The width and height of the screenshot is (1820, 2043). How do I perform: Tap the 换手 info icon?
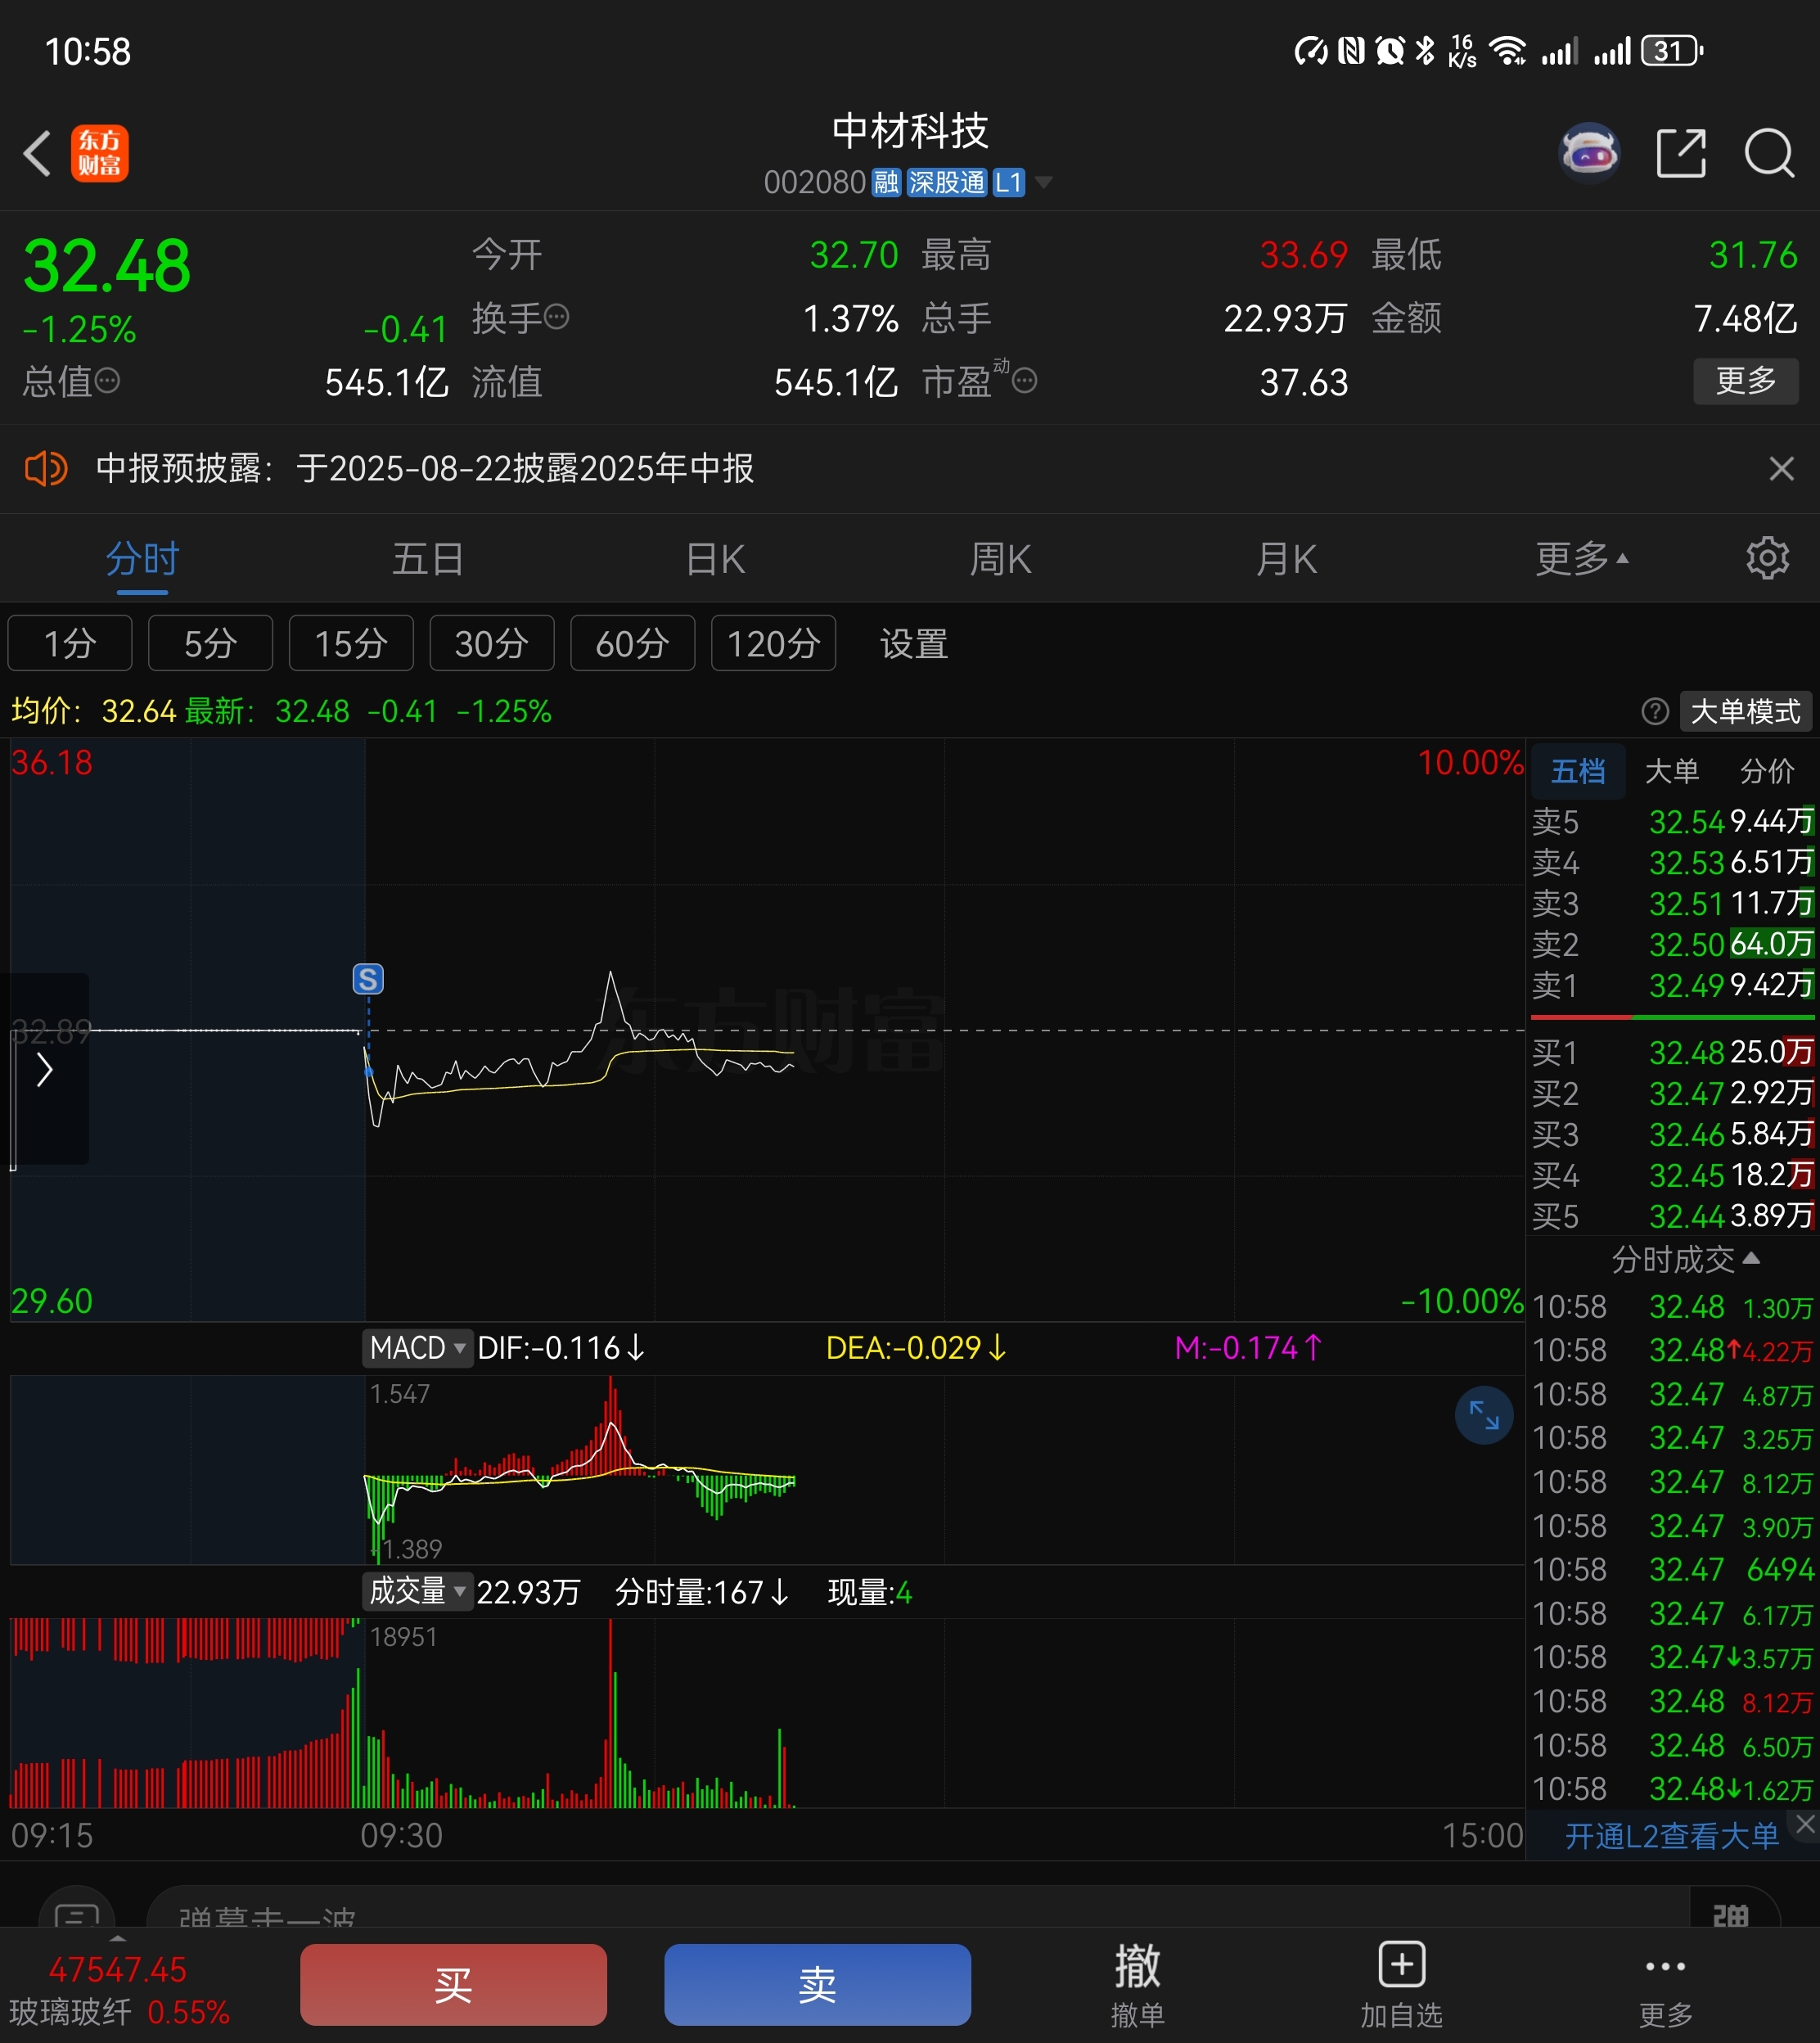(557, 318)
